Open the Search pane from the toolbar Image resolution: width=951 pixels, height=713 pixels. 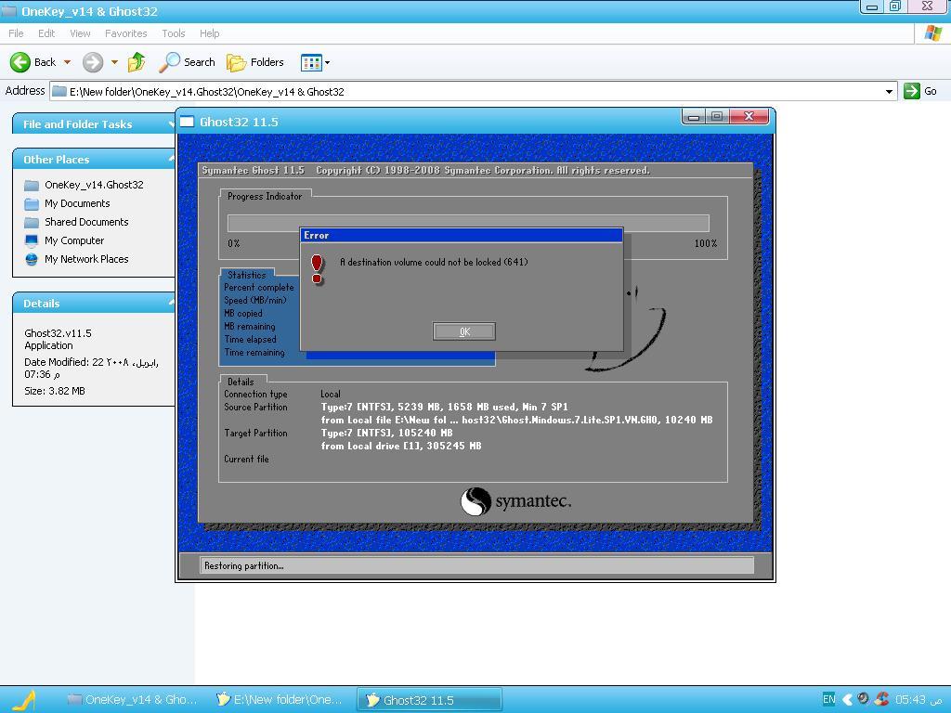[x=188, y=62]
